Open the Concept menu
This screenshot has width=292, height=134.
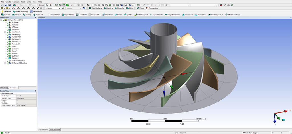click(x=16, y=2)
